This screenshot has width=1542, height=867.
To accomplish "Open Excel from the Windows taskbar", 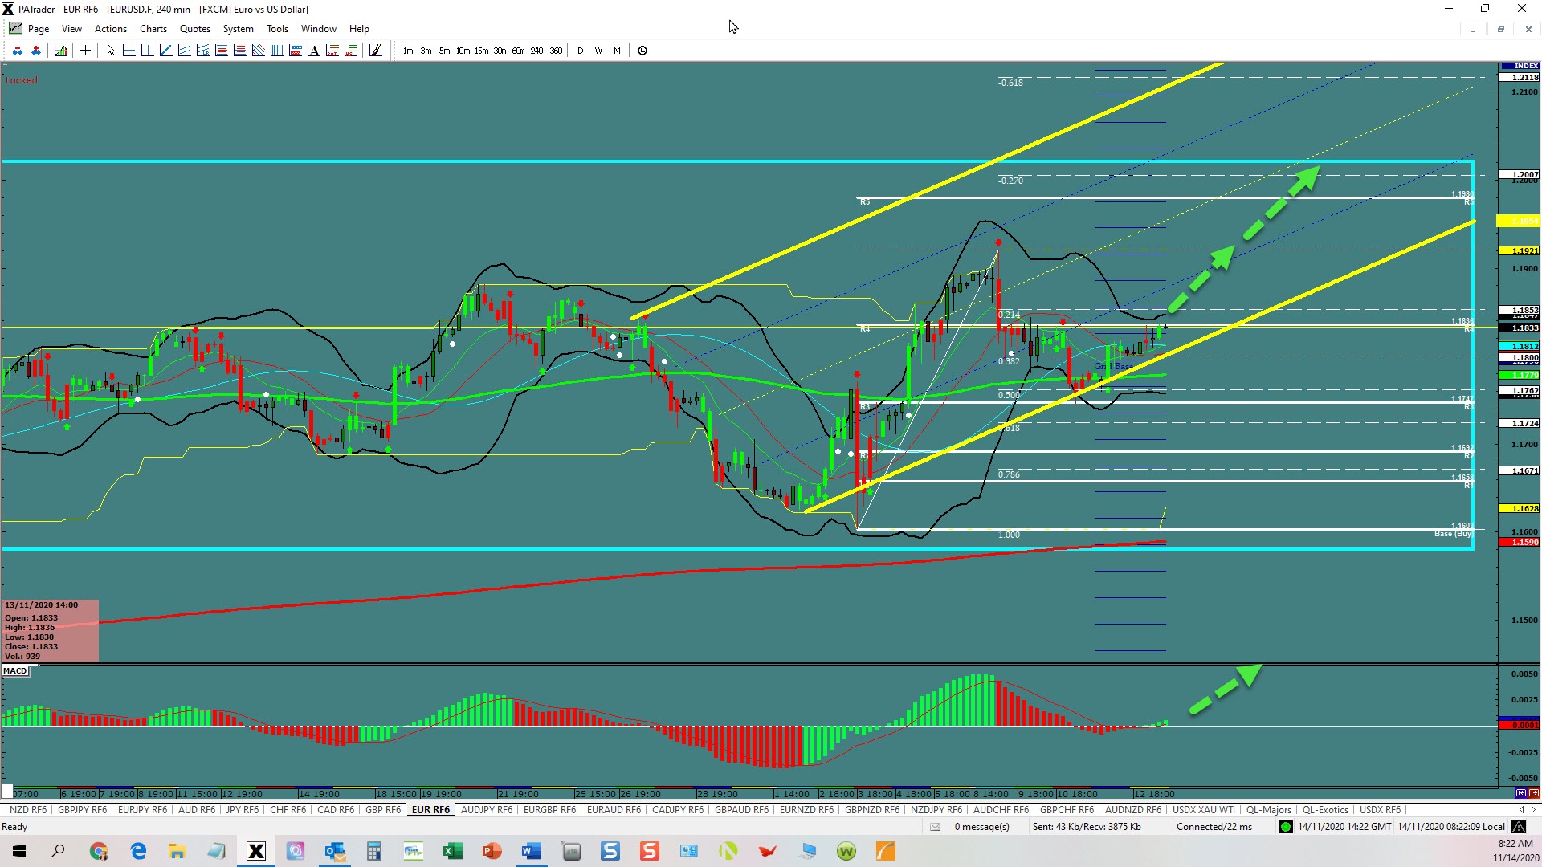I will (x=452, y=851).
